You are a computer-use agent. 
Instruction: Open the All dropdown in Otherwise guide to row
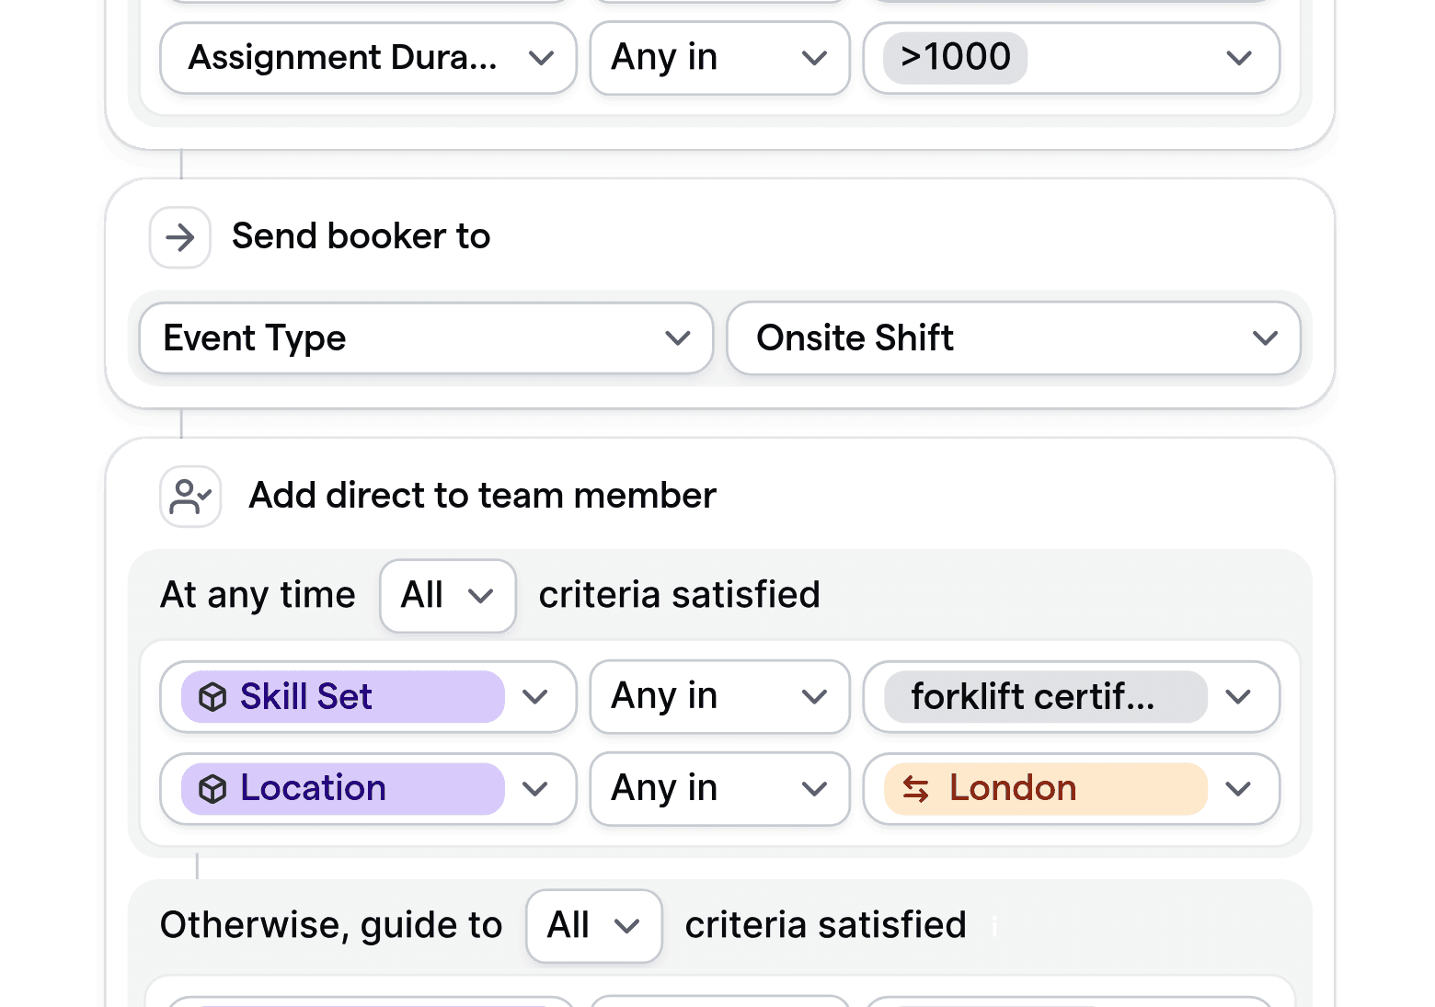coord(593,926)
